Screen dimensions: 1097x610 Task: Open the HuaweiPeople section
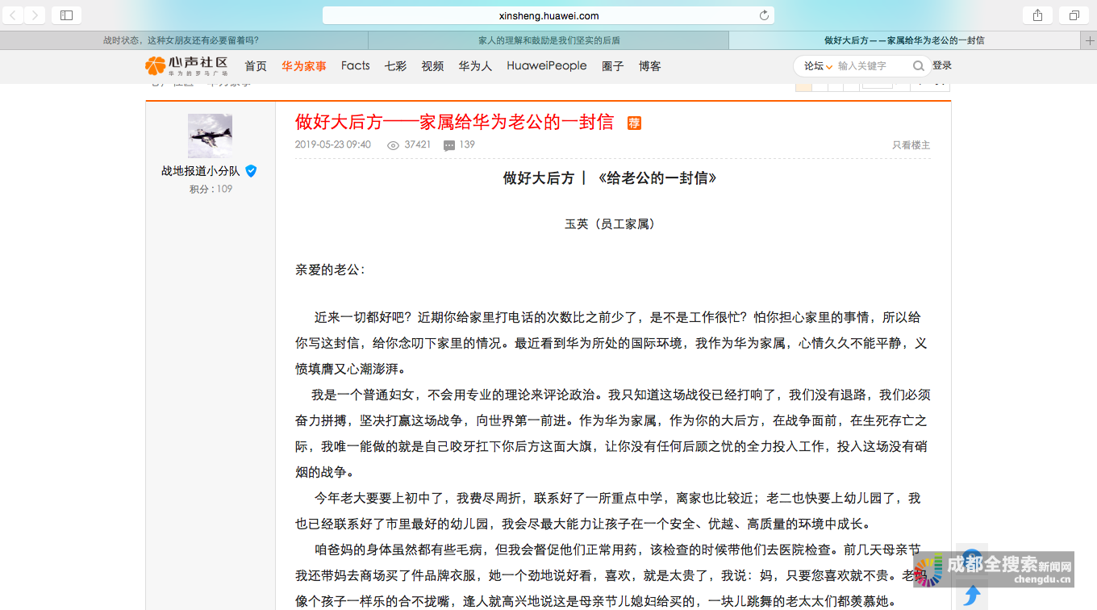[x=547, y=66]
